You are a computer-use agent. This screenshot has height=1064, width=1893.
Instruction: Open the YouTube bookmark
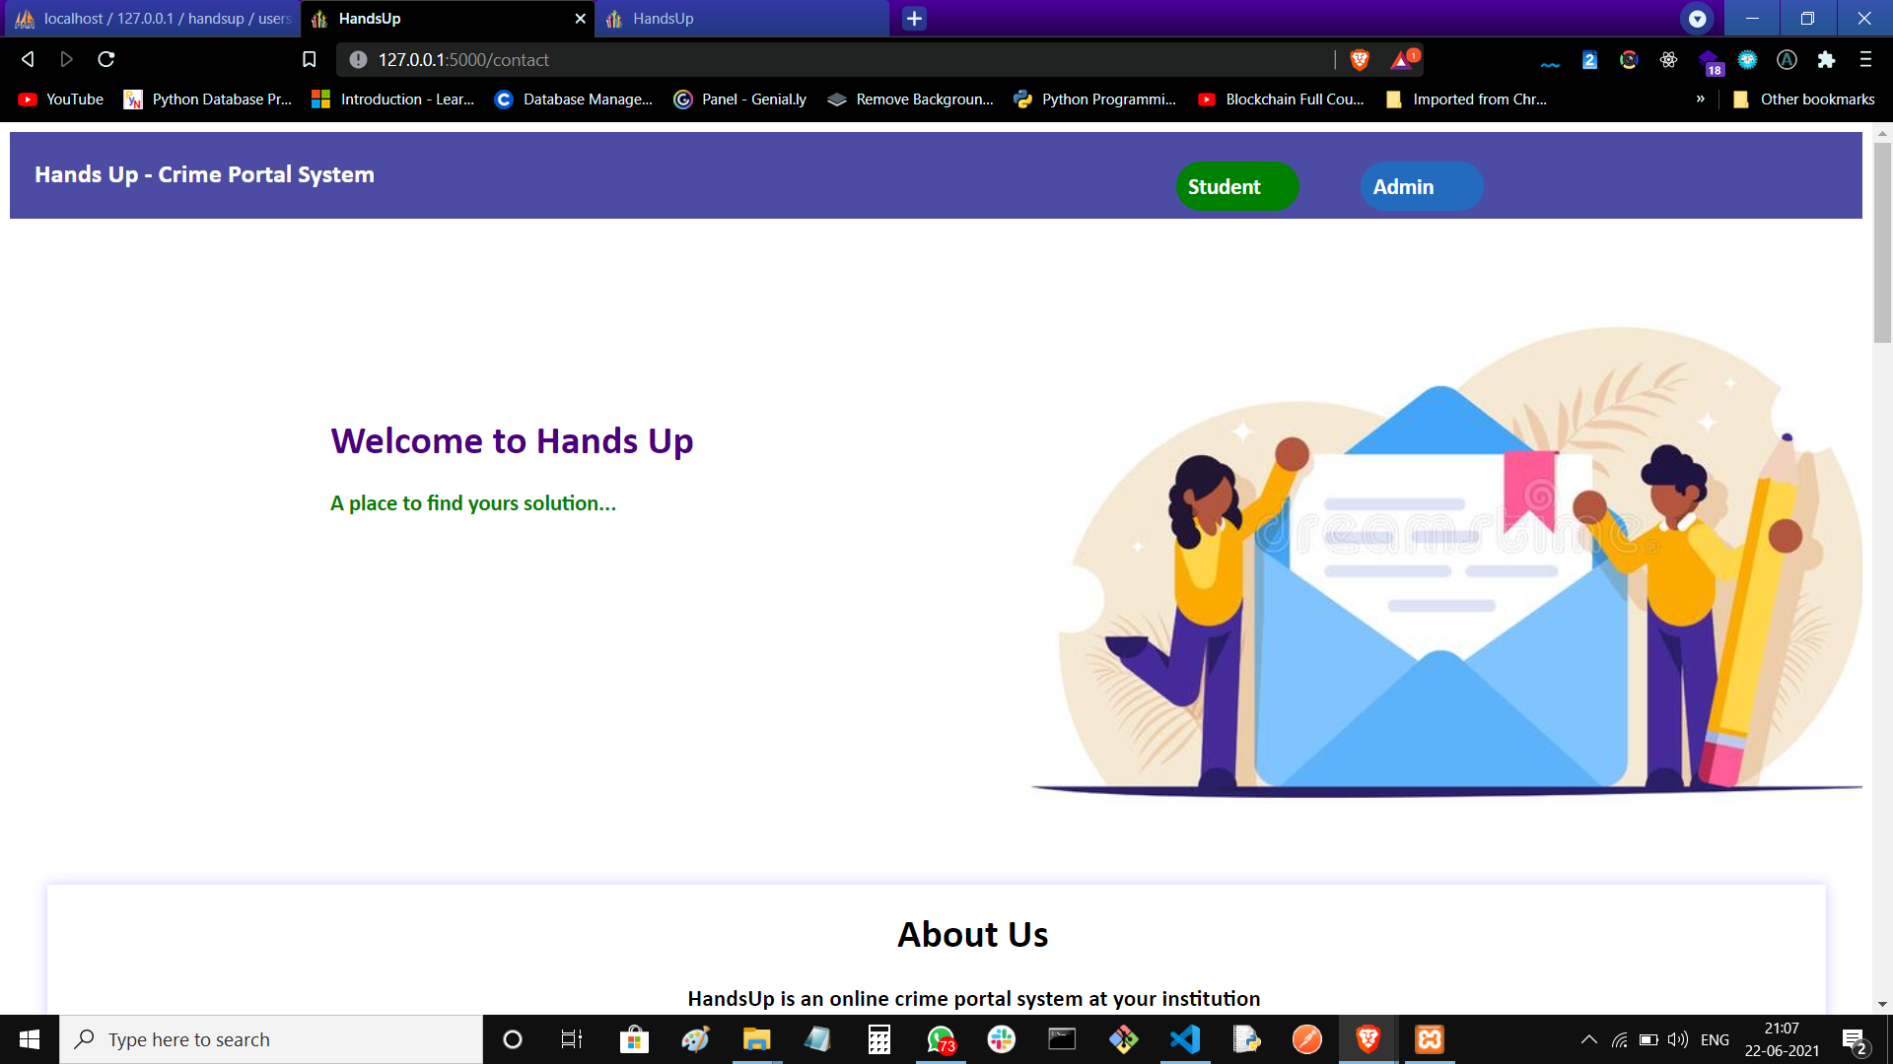[x=61, y=100]
